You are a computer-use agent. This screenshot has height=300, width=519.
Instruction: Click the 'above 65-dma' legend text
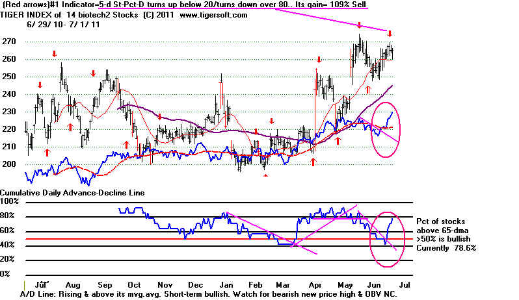[x=442, y=231]
